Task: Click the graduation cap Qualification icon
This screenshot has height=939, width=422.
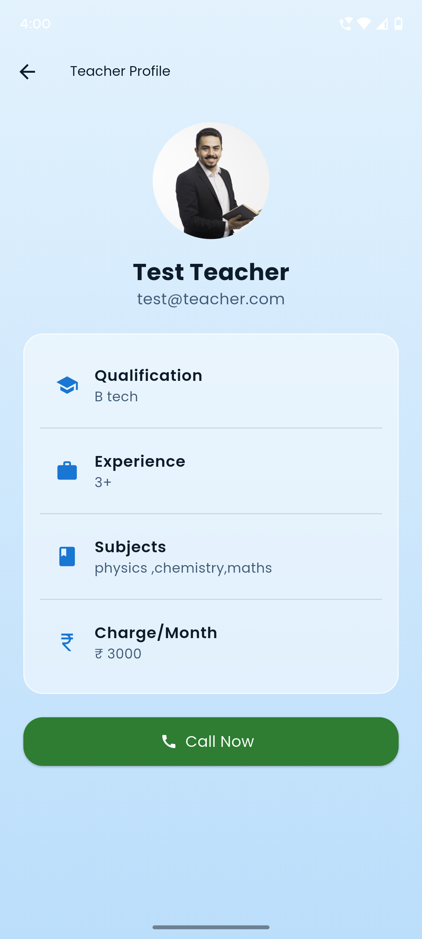Action: tap(67, 385)
